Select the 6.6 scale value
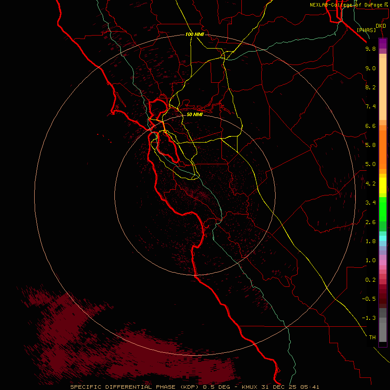 pos(370,126)
